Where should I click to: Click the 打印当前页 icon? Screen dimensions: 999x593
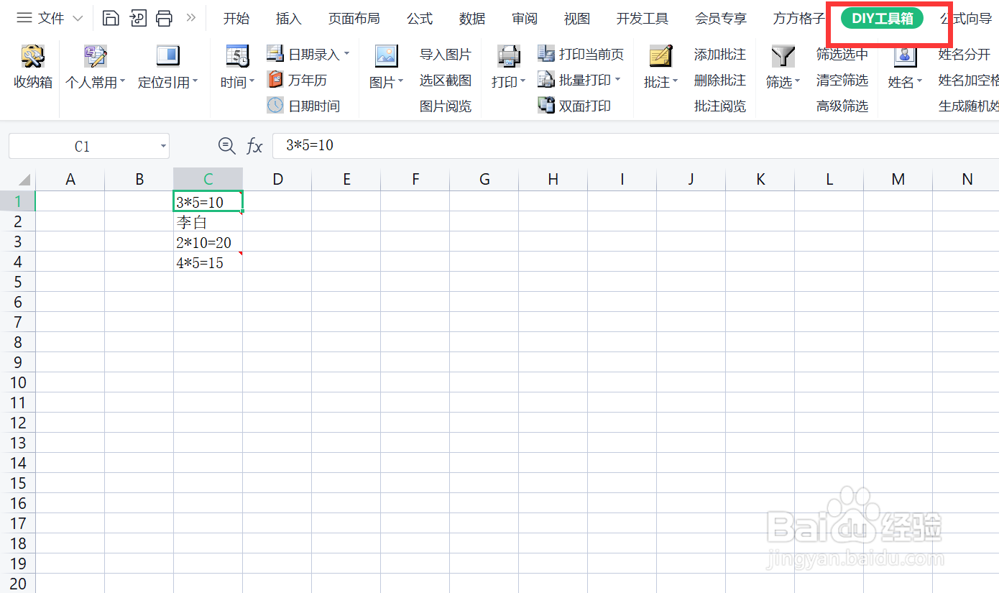546,53
